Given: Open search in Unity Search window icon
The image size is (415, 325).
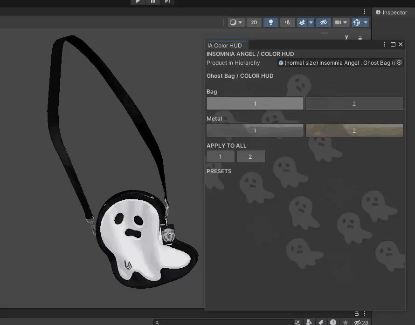Looking at the screenshot, I should coord(297,322).
